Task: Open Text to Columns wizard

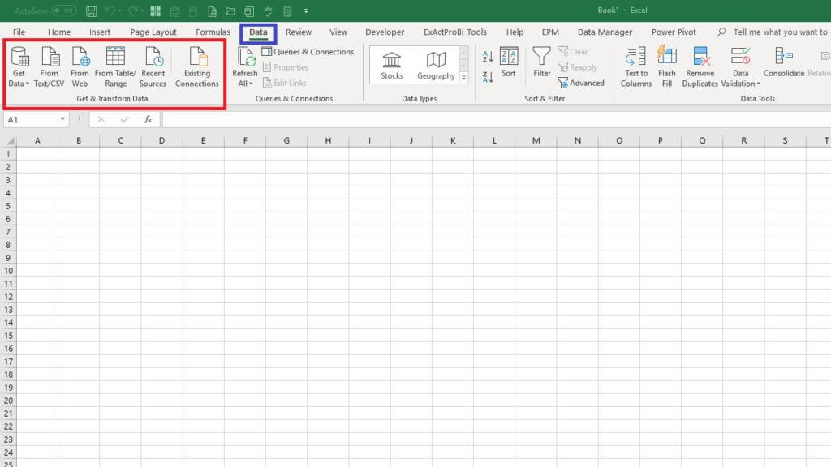Action: pos(636,58)
